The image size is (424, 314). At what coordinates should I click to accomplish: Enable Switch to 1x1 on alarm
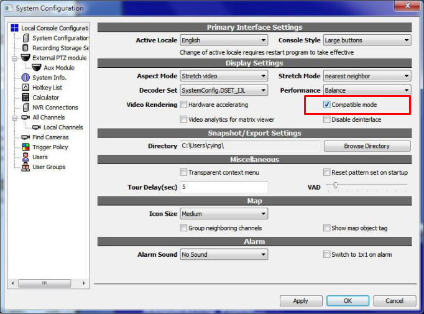pyautogui.click(x=326, y=254)
